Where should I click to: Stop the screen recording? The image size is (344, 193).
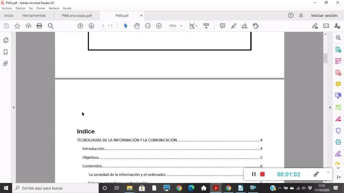(x=262, y=174)
